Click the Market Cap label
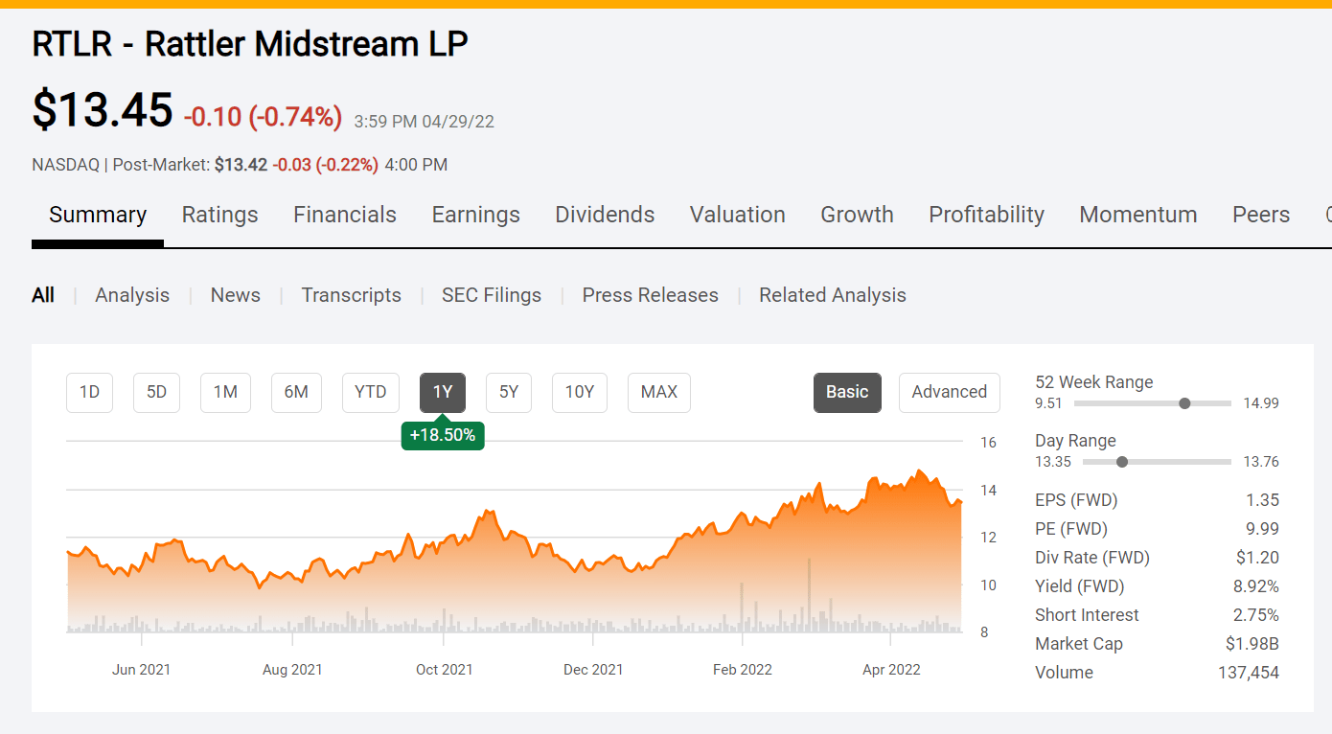 tap(1079, 644)
